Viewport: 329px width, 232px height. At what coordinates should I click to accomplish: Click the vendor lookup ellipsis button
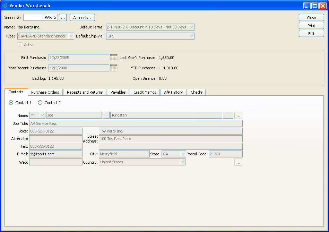click(63, 18)
